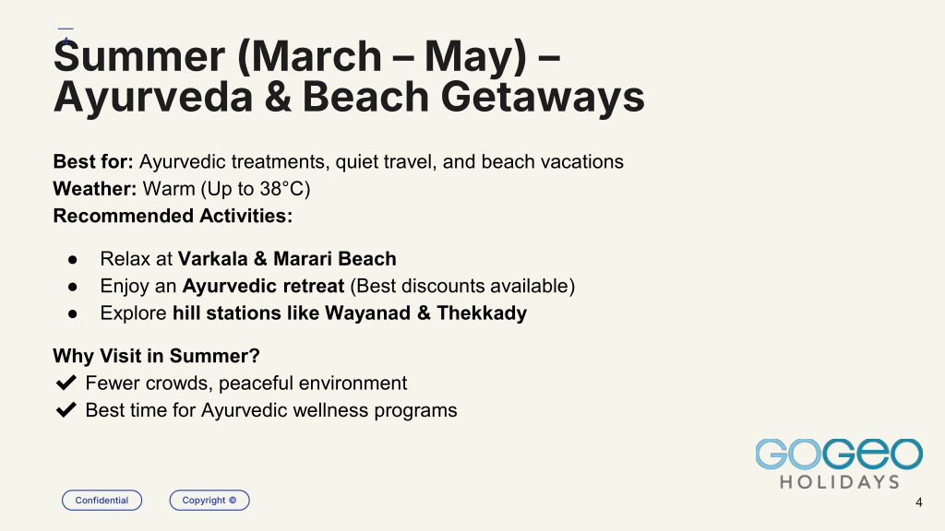Click the bullet dot before Enjoy an Ayurvedic retreat

tap(73, 287)
